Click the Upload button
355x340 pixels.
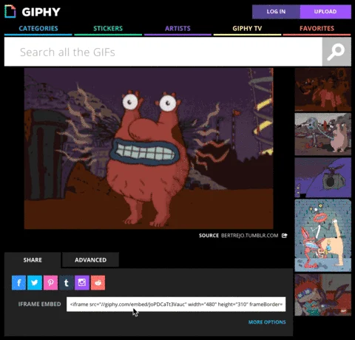tap(325, 12)
